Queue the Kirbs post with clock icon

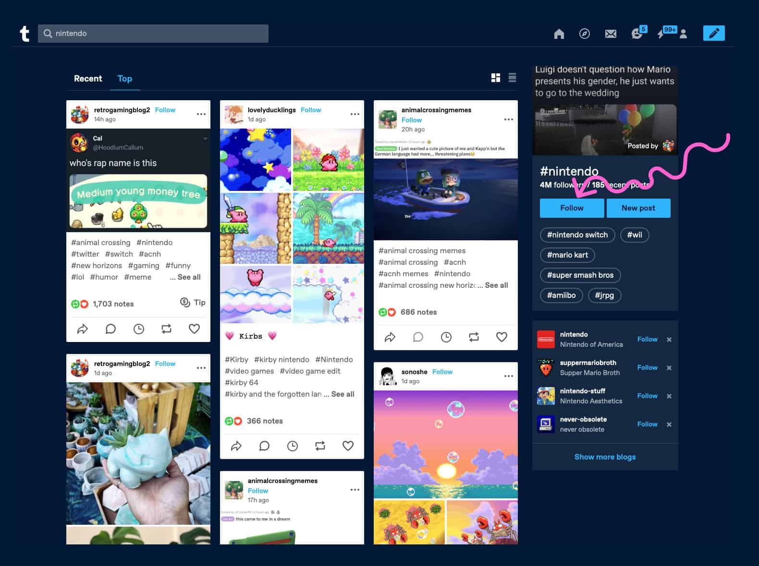click(x=293, y=447)
